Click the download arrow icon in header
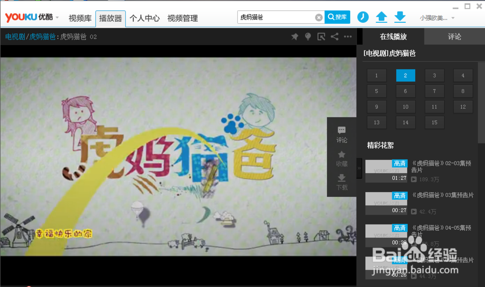 click(400, 17)
